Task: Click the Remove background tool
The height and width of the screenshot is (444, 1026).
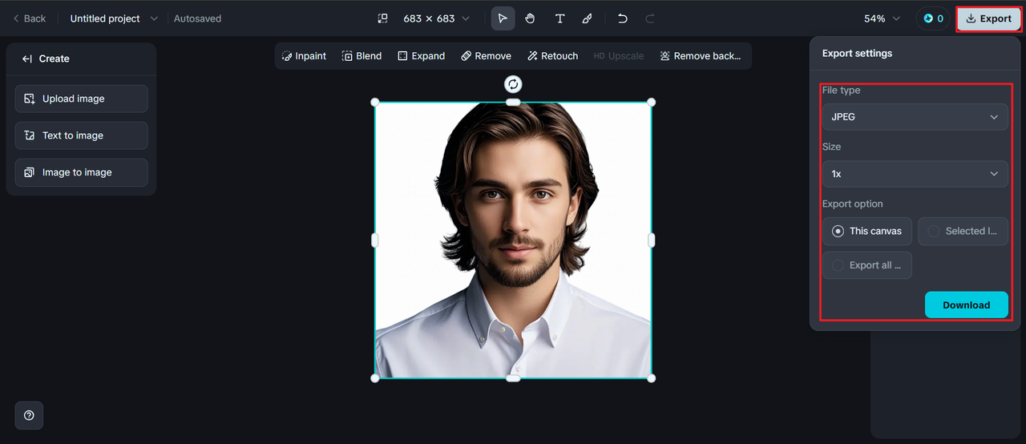Action: pyautogui.click(x=700, y=56)
